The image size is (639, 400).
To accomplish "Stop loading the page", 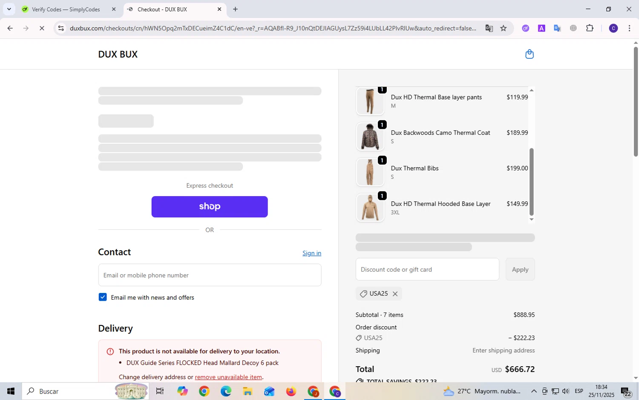I will click(x=42, y=28).
